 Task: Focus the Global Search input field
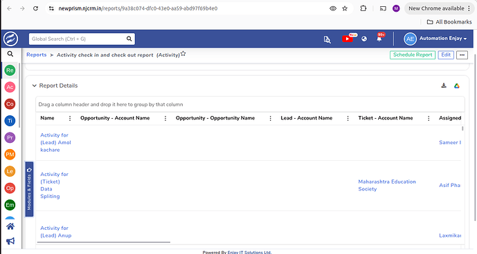pyautogui.click(x=78, y=39)
